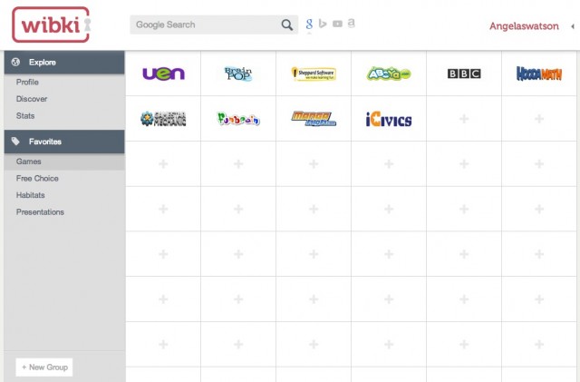Click the + New Group button

(44, 367)
